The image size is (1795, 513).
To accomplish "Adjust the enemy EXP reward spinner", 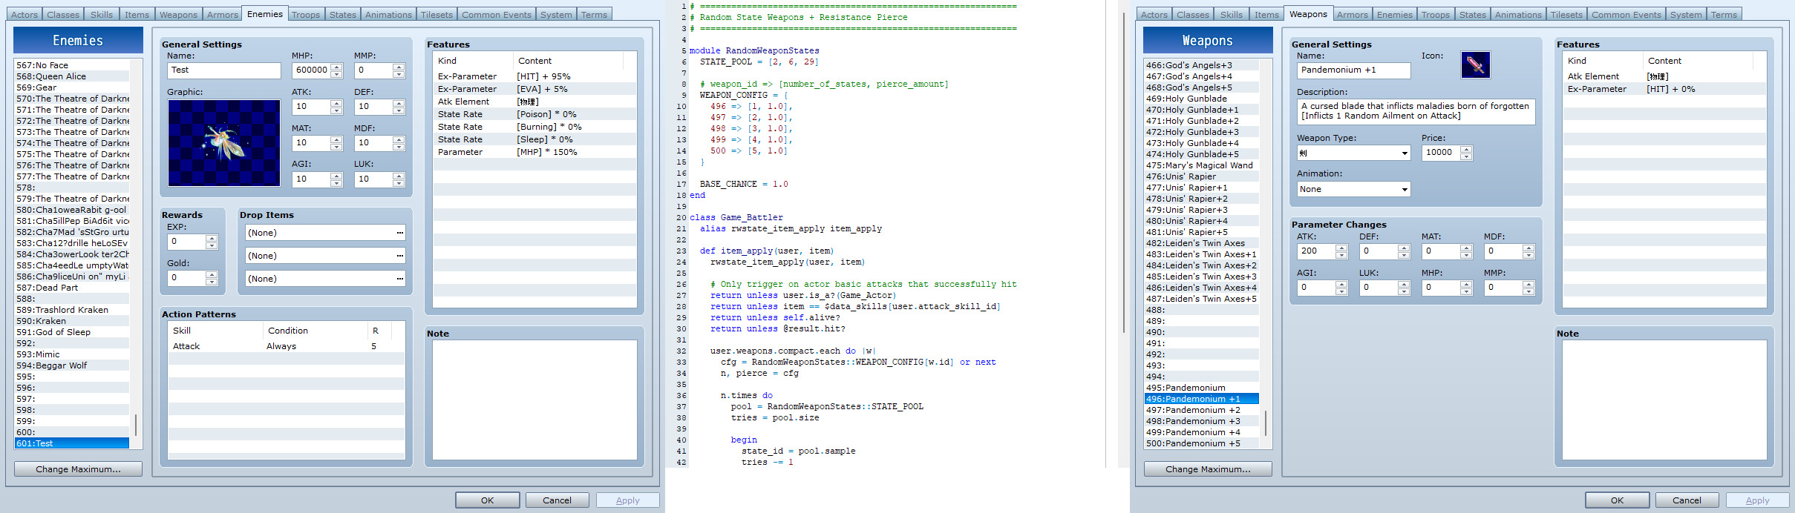I will point(212,242).
